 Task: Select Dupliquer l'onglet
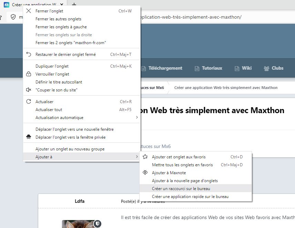tap(82, 66)
